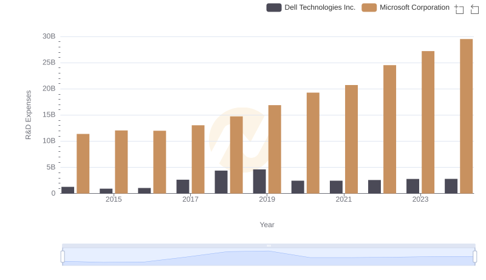Viewport: 486px width, 280px height.
Task: Click the Microsoft legend tan color swatch
Action: (369, 7)
